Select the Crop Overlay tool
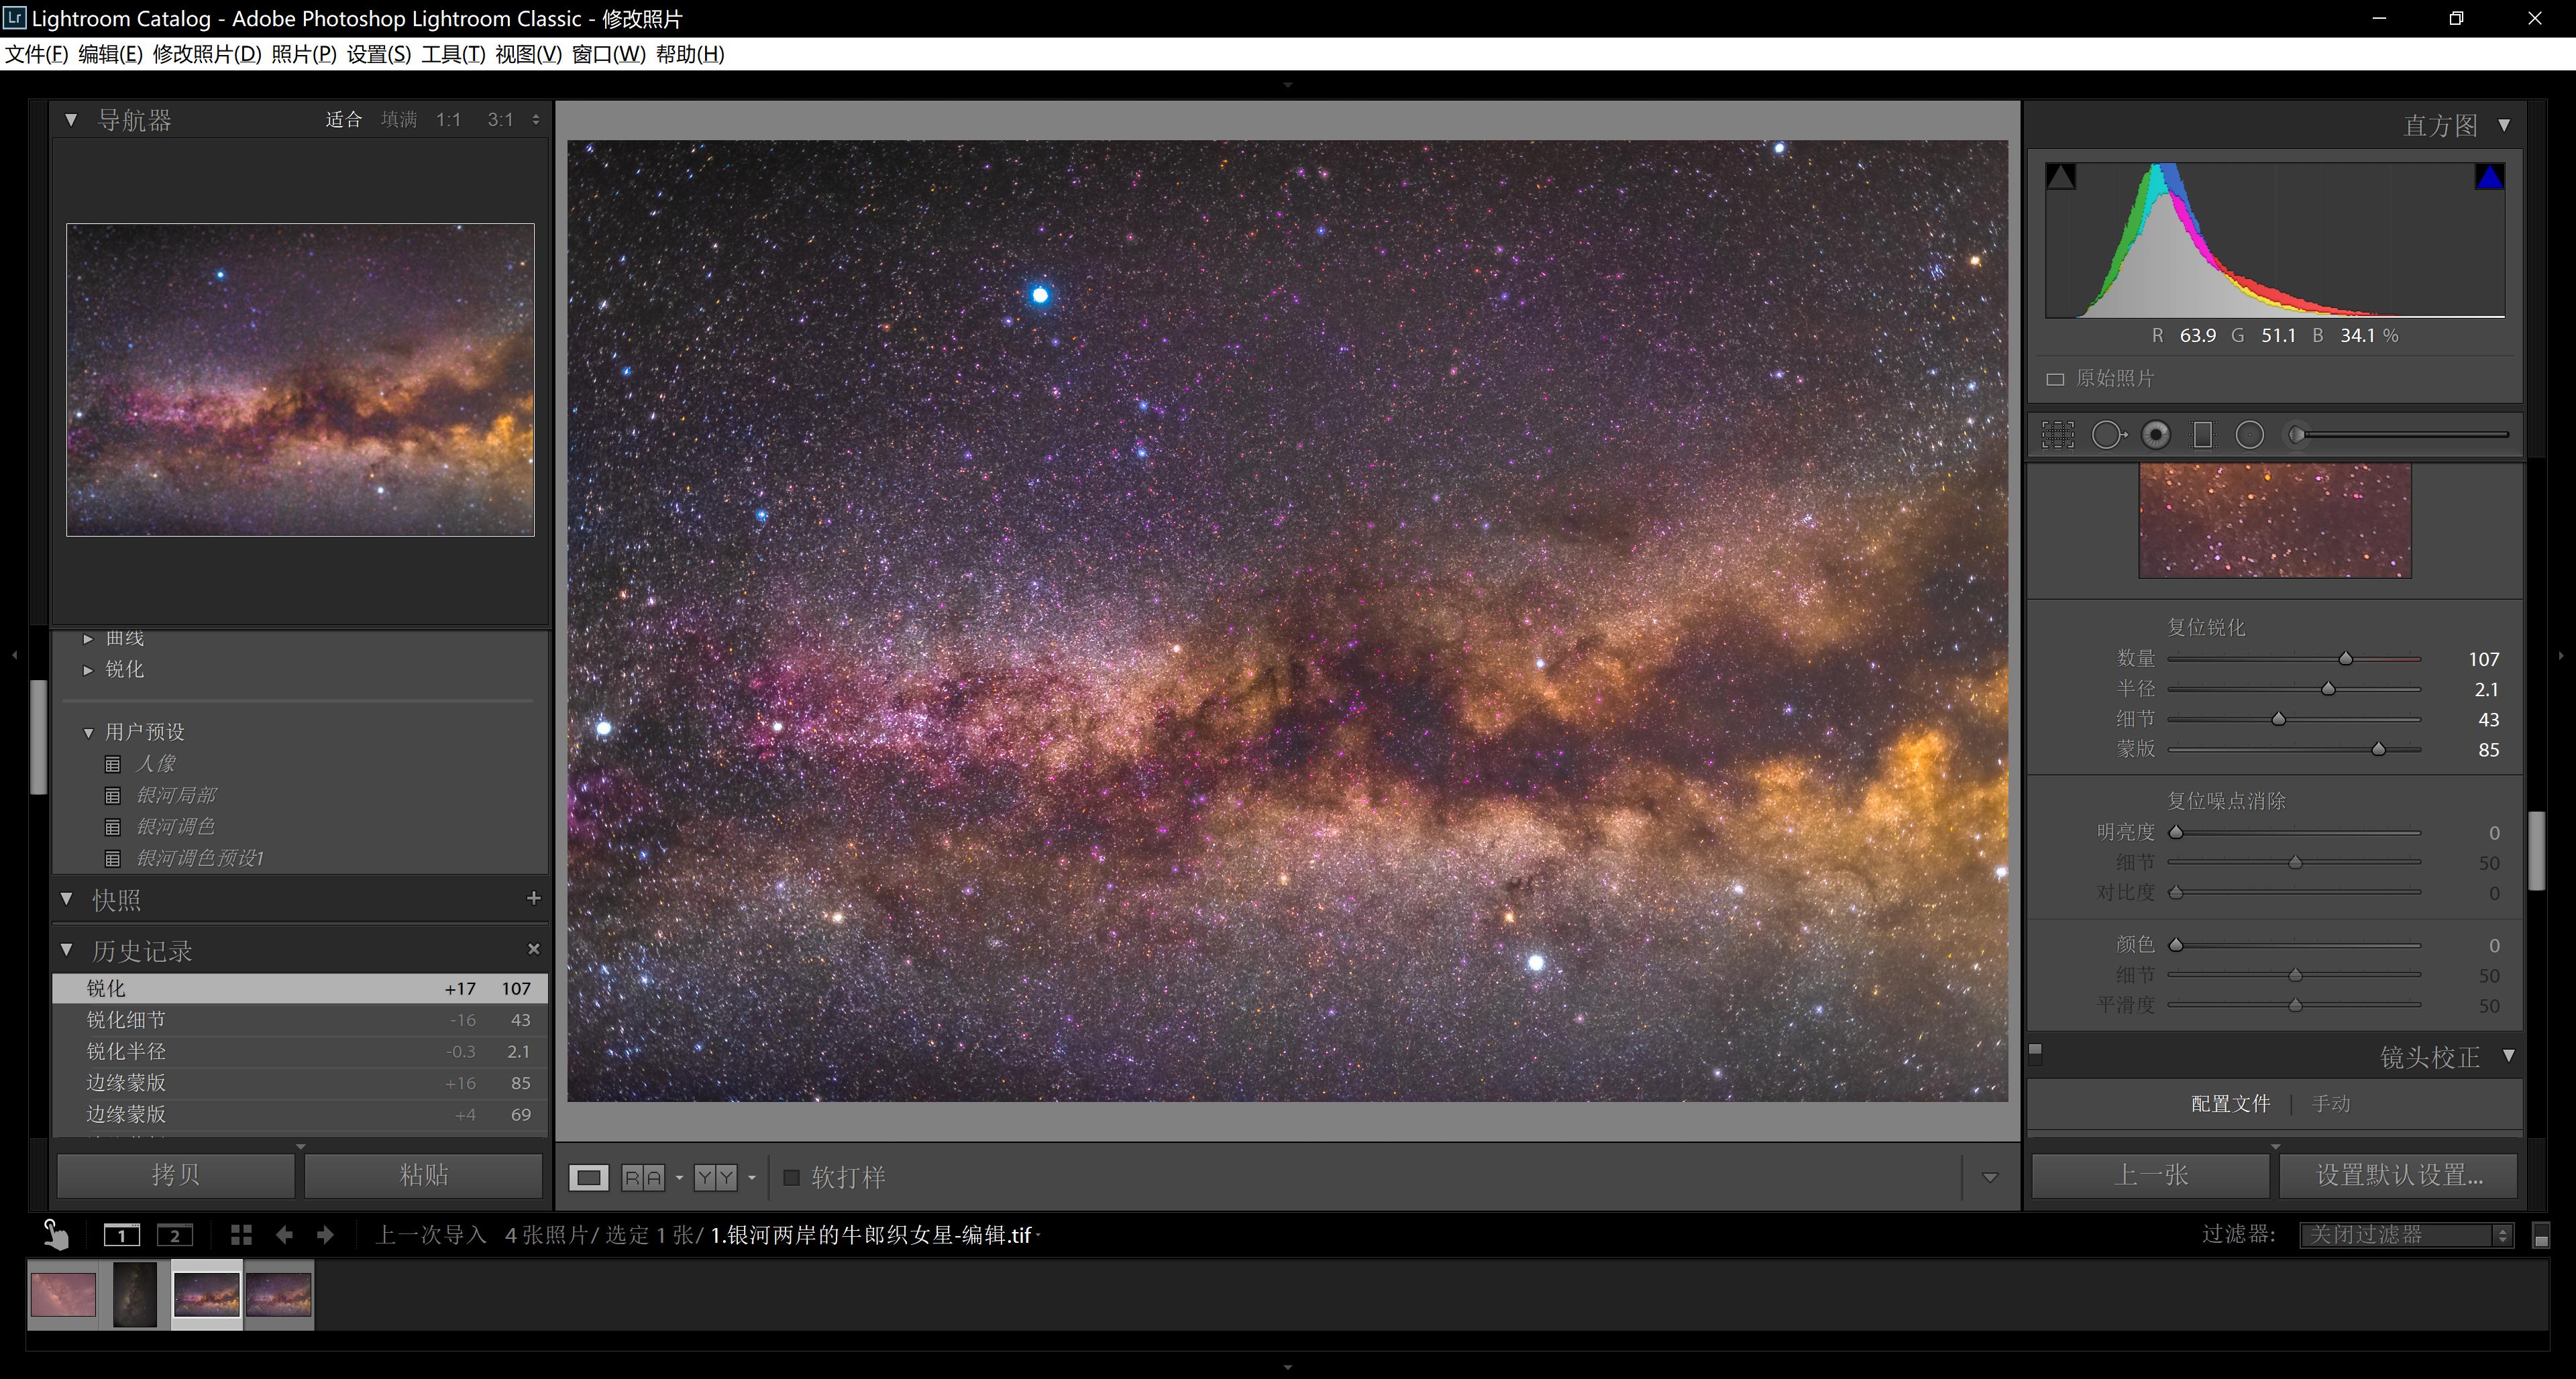The image size is (2576, 1379). (x=2058, y=435)
